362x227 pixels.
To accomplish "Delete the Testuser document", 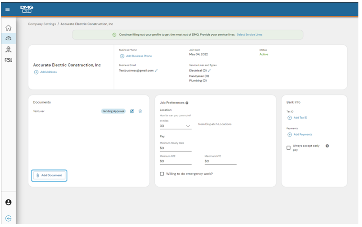I will point(140,111).
